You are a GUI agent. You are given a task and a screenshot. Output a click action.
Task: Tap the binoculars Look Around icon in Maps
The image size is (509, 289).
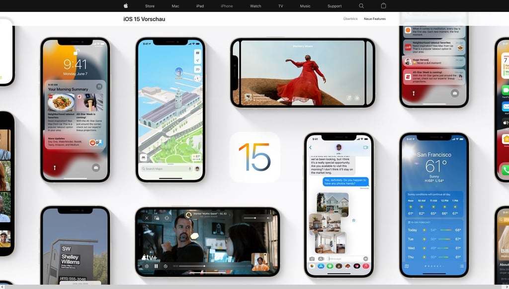(143, 158)
